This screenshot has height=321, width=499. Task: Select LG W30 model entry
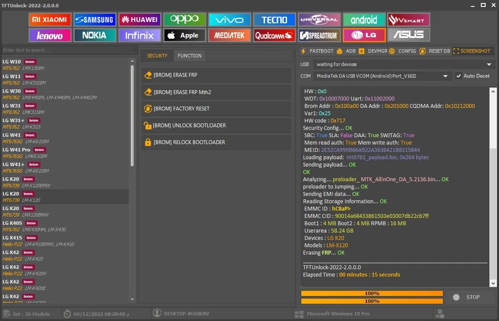[x=65, y=94]
